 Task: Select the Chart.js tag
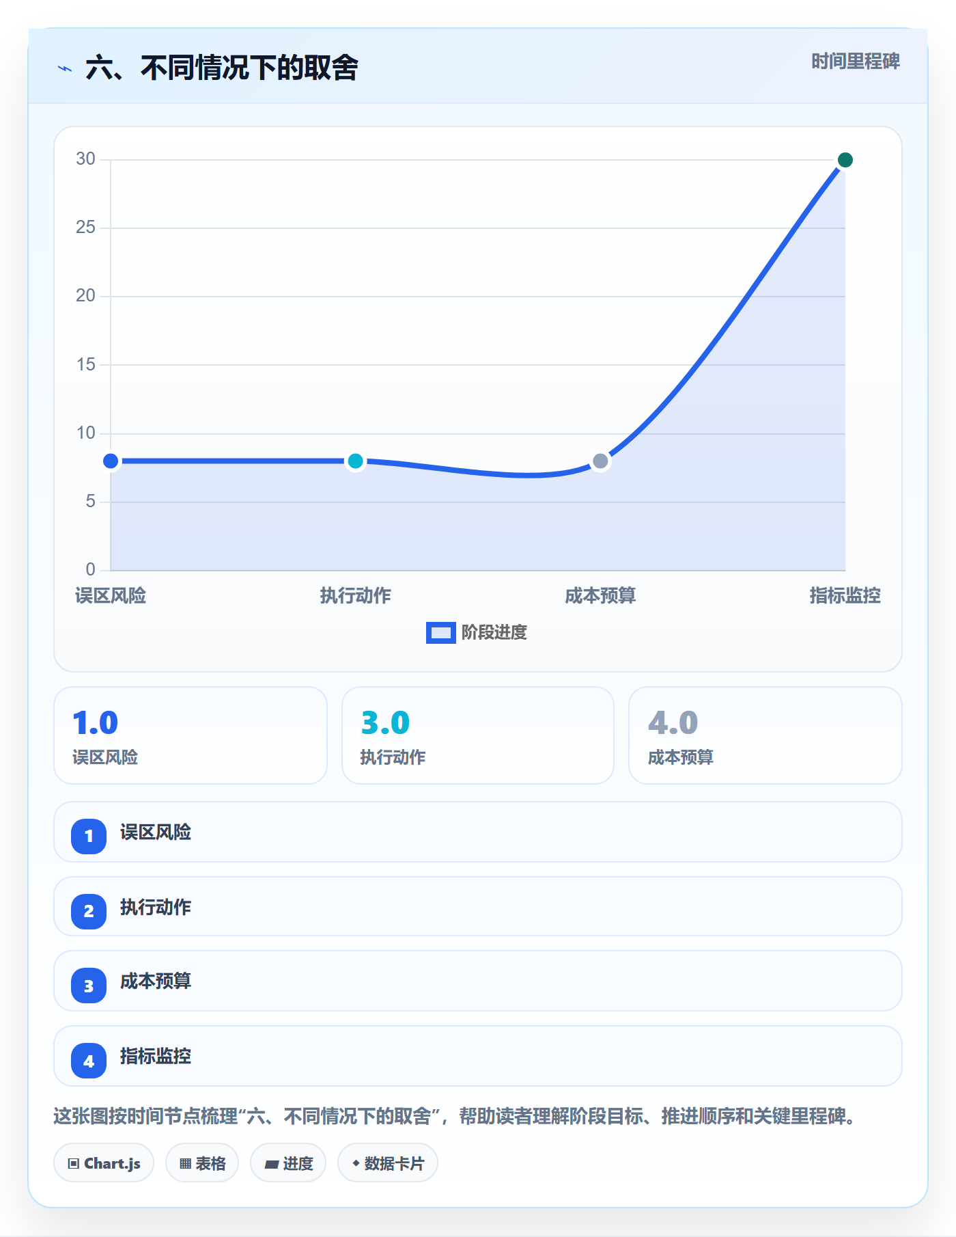[x=104, y=1163]
